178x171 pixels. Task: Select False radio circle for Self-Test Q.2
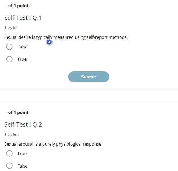point(9,166)
